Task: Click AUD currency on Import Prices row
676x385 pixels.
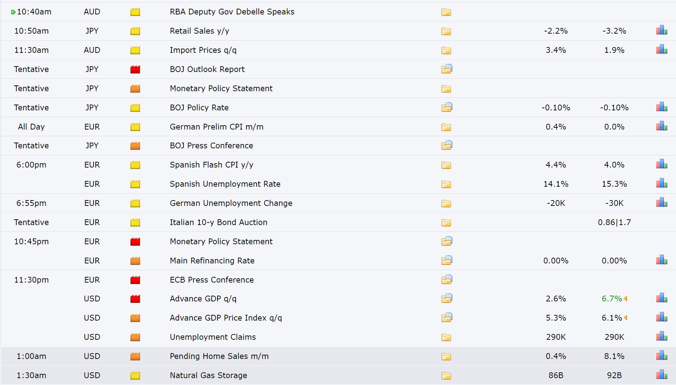Action: [92, 50]
